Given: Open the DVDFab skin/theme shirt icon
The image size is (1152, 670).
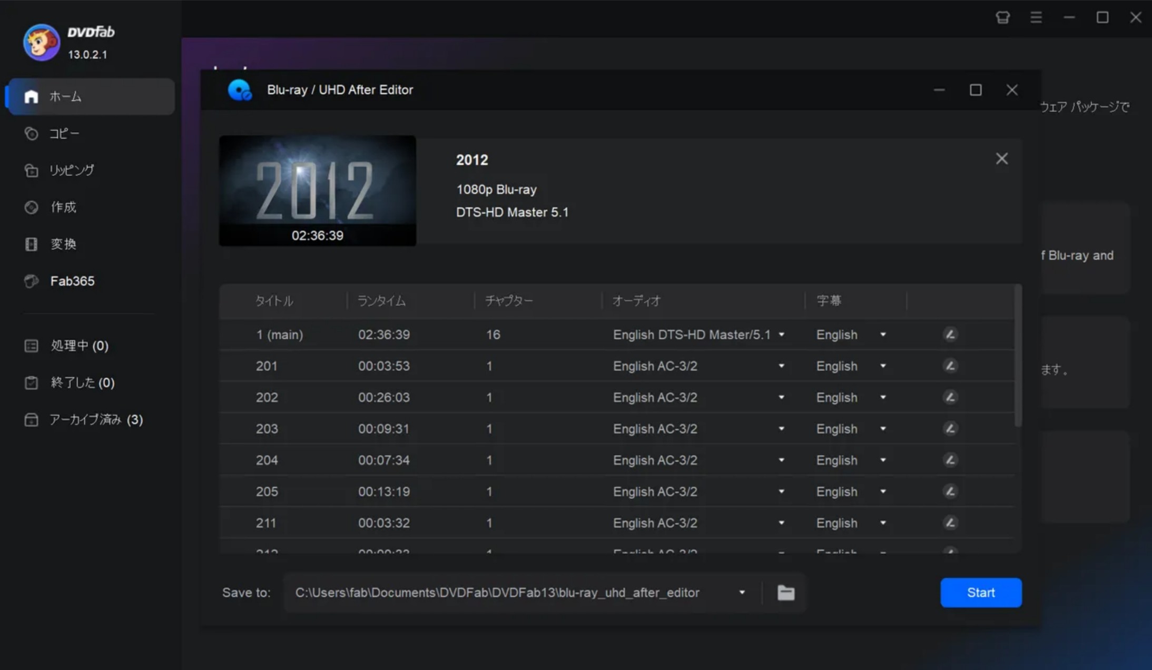Looking at the screenshot, I should coord(1003,17).
